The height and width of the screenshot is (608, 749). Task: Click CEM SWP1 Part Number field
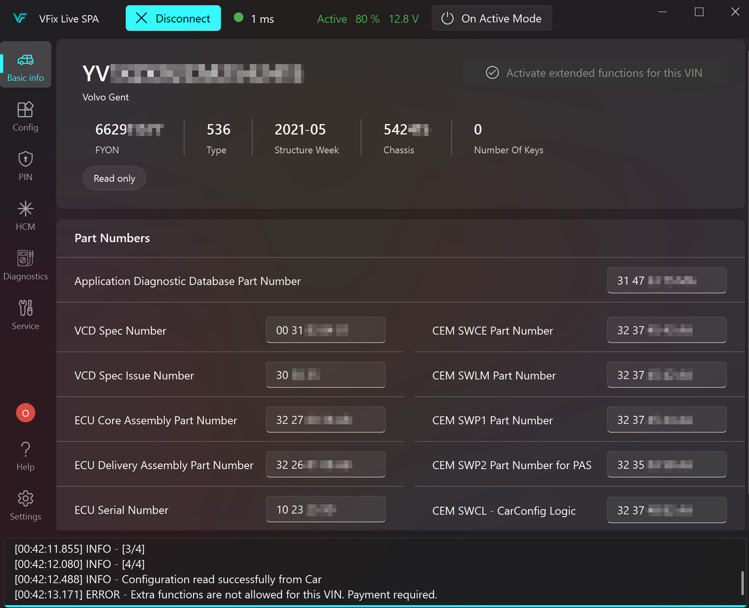pyautogui.click(x=667, y=420)
